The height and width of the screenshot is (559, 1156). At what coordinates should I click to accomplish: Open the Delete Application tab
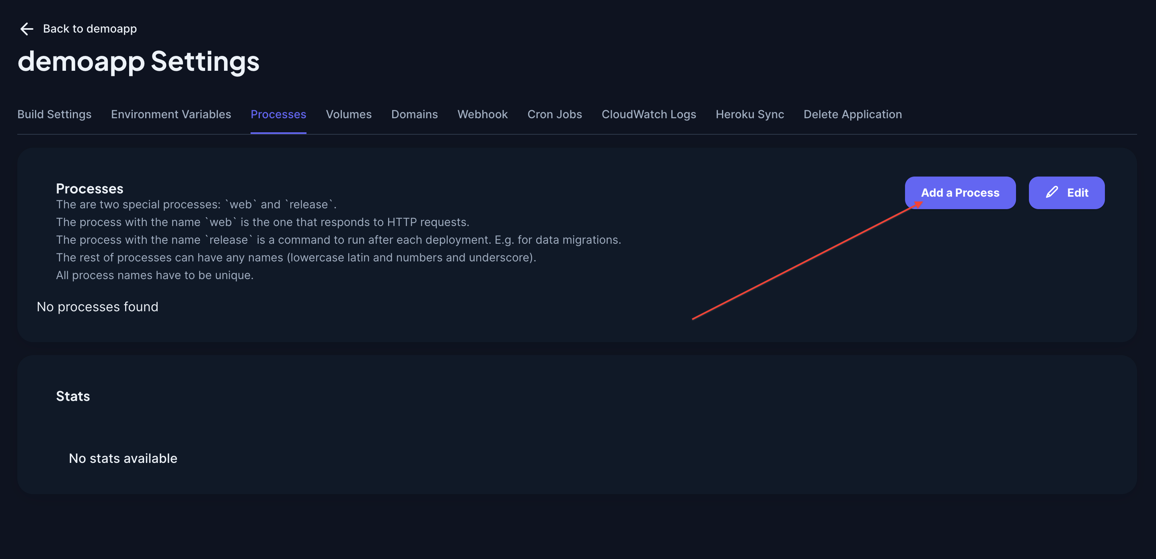(x=853, y=114)
